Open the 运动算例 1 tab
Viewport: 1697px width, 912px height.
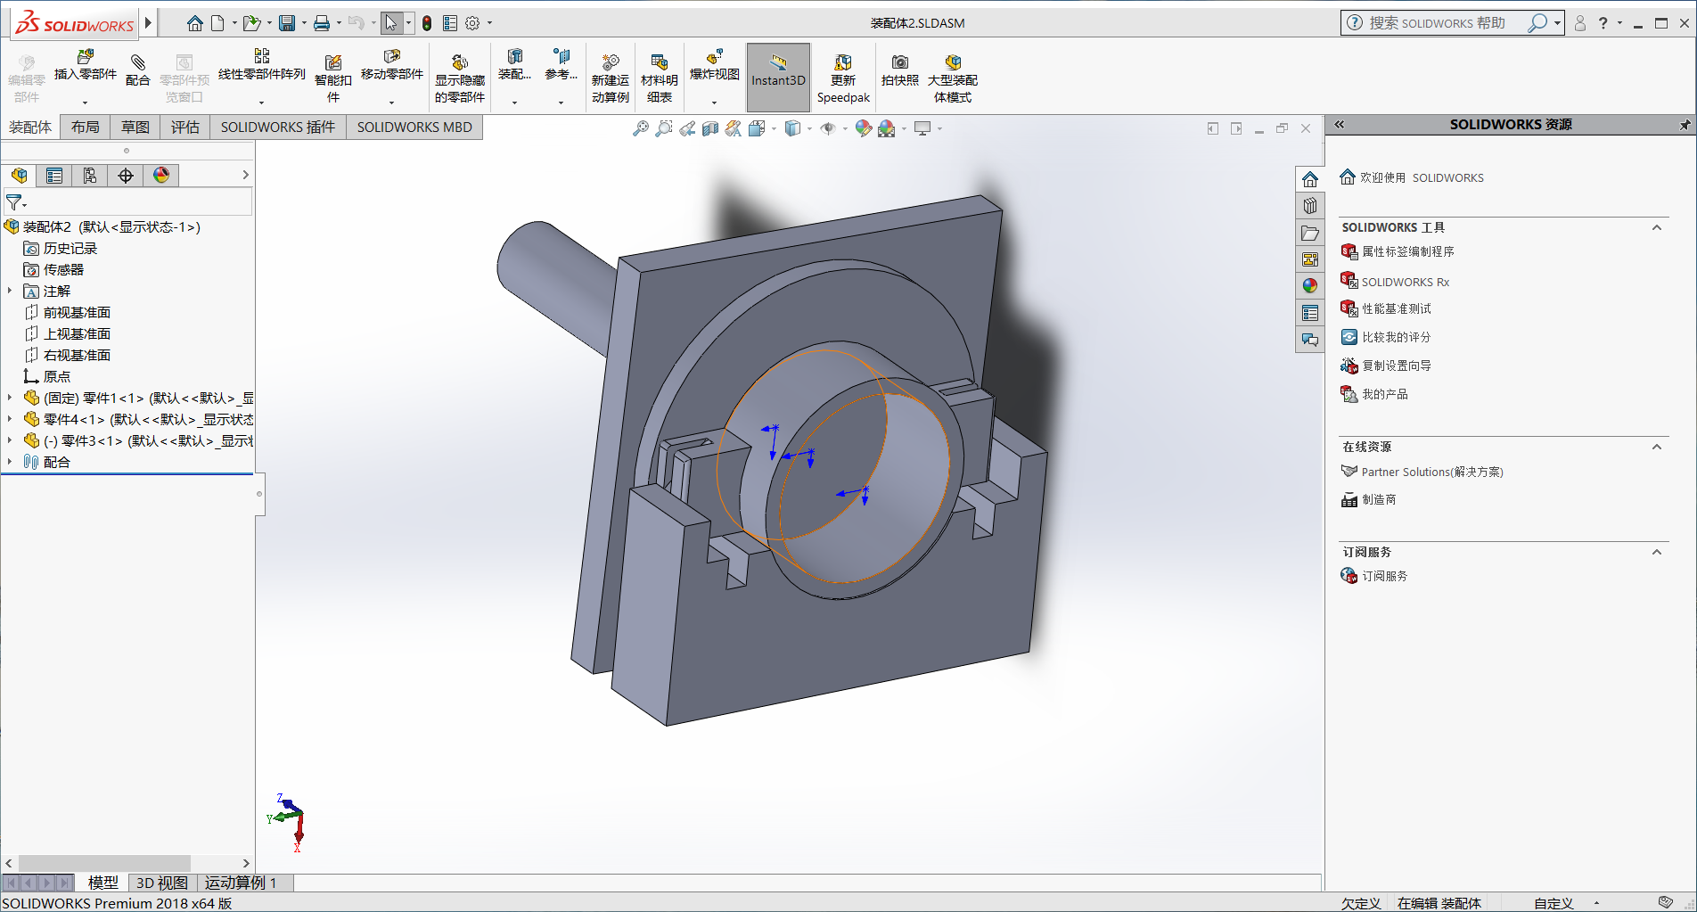click(241, 883)
